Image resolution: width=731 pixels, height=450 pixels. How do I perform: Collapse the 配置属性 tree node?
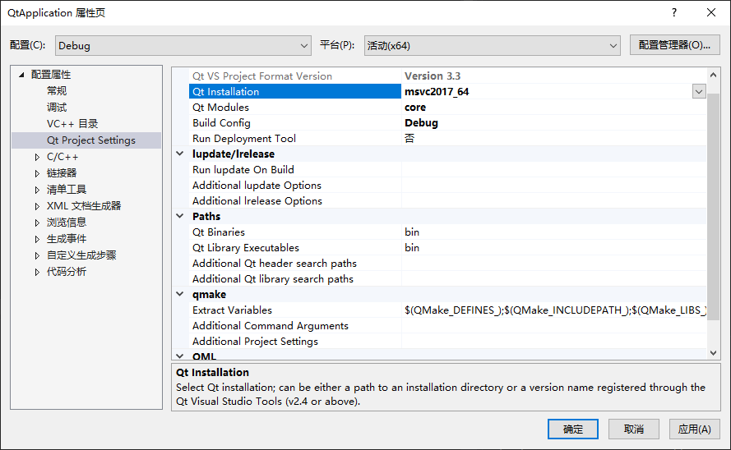tap(21, 75)
